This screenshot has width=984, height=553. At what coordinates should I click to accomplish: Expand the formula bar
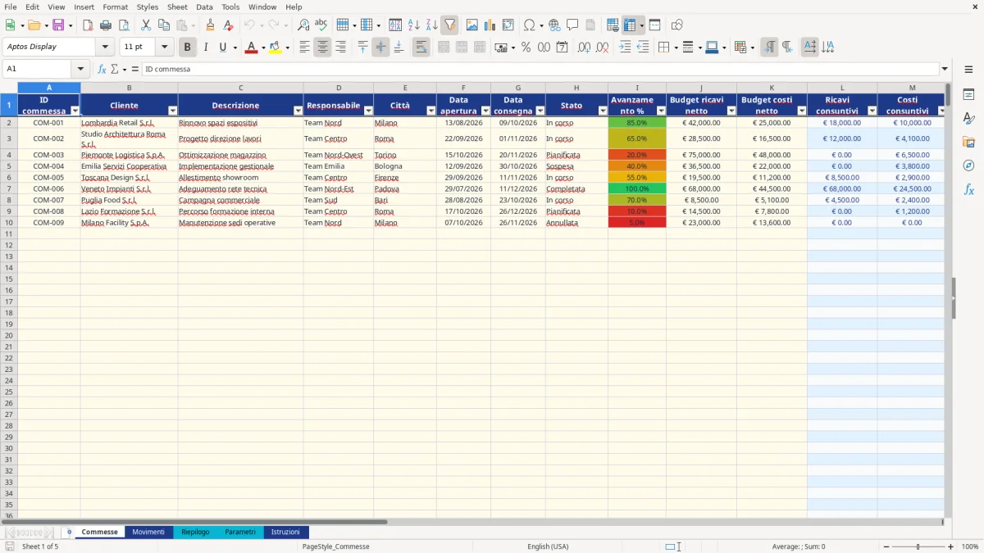tap(945, 70)
